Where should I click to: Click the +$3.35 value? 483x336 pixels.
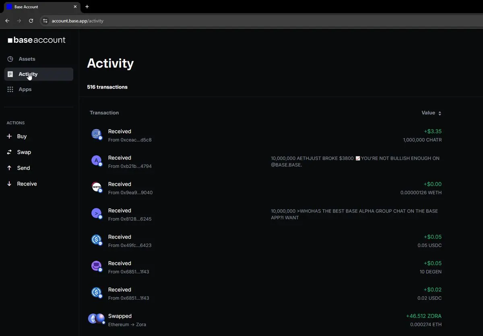[433, 131]
